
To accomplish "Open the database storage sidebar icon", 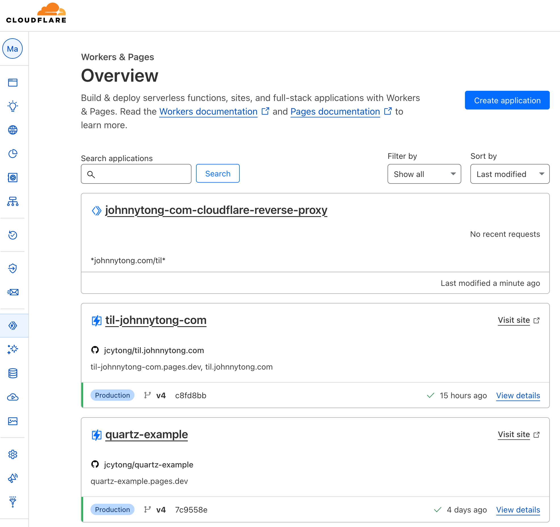I will [13, 373].
